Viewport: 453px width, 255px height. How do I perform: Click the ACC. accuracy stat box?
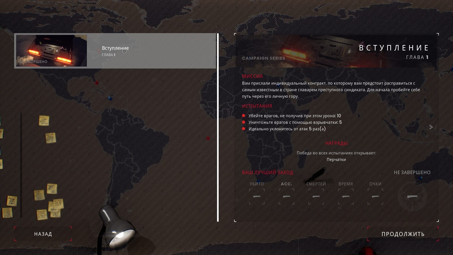pyautogui.click(x=286, y=196)
